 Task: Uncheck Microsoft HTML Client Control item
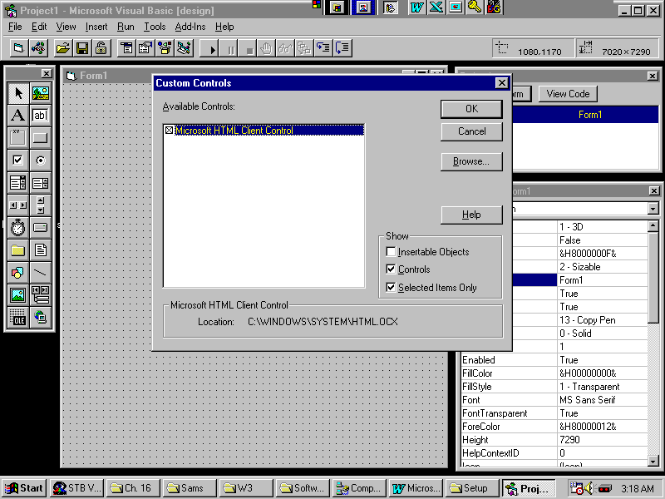[x=170, y=131]
